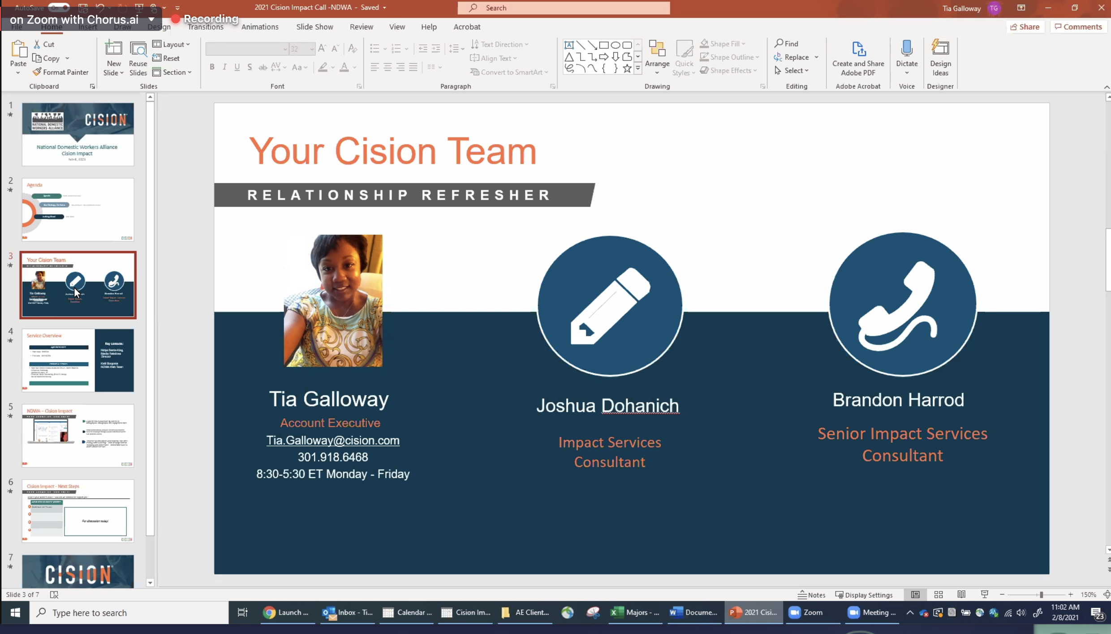Switch to Slide Sorter view icon
This screenshot has width=1111, height=634.
pos(939,595)
